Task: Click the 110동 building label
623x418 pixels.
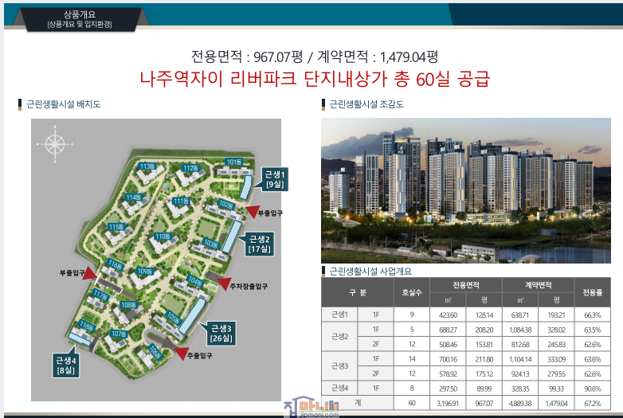Action: [x=163, y=236]
